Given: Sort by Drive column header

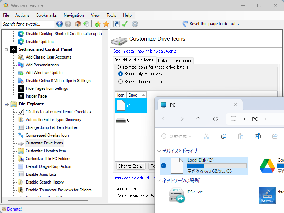Looking at the screenshot, I should click(136, 95).
